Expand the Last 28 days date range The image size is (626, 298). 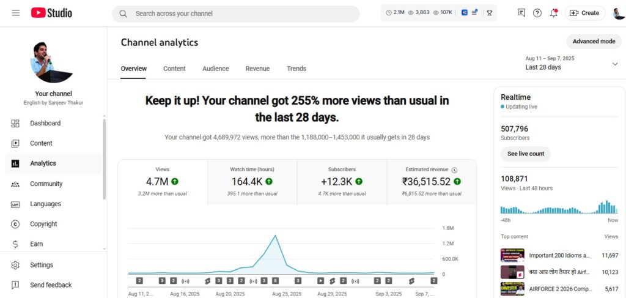click(x=614, y=64)
